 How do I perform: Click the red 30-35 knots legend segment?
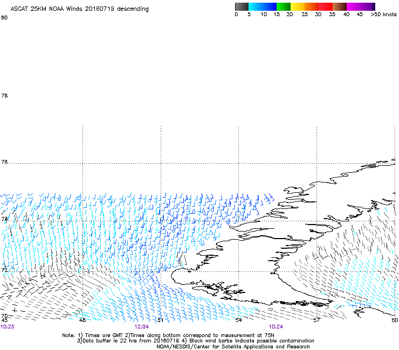pos(326,6)
